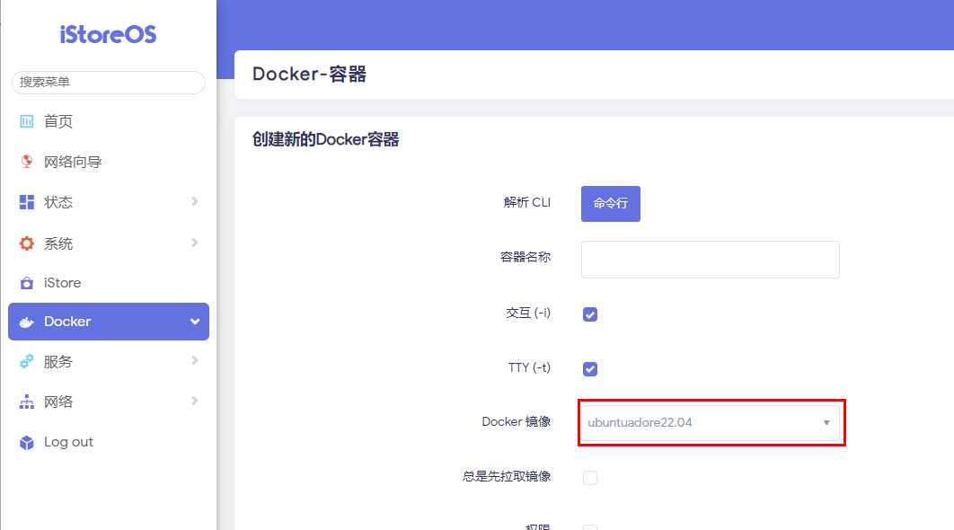The width and height of the screenshot is (954, 530).
Task: Expand the 网络 submenu chevron
Action: (195, 401)
